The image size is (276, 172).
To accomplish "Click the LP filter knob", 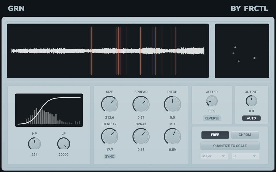I will pos(63,144).
